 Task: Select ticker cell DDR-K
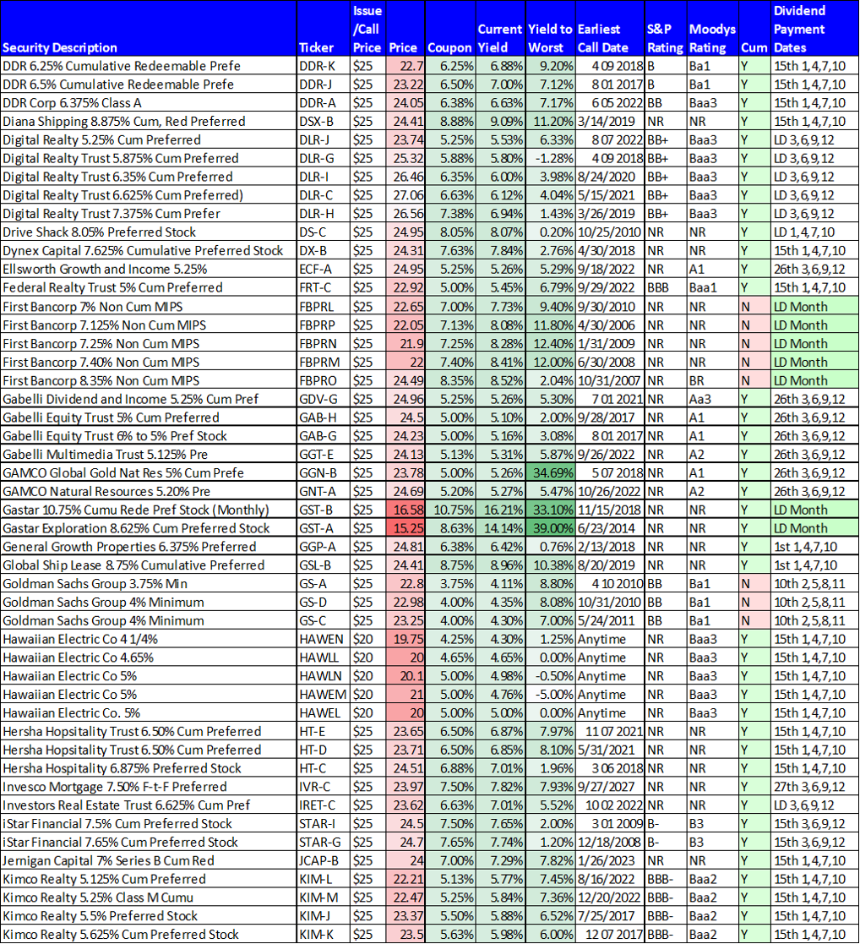coord(324,66)
